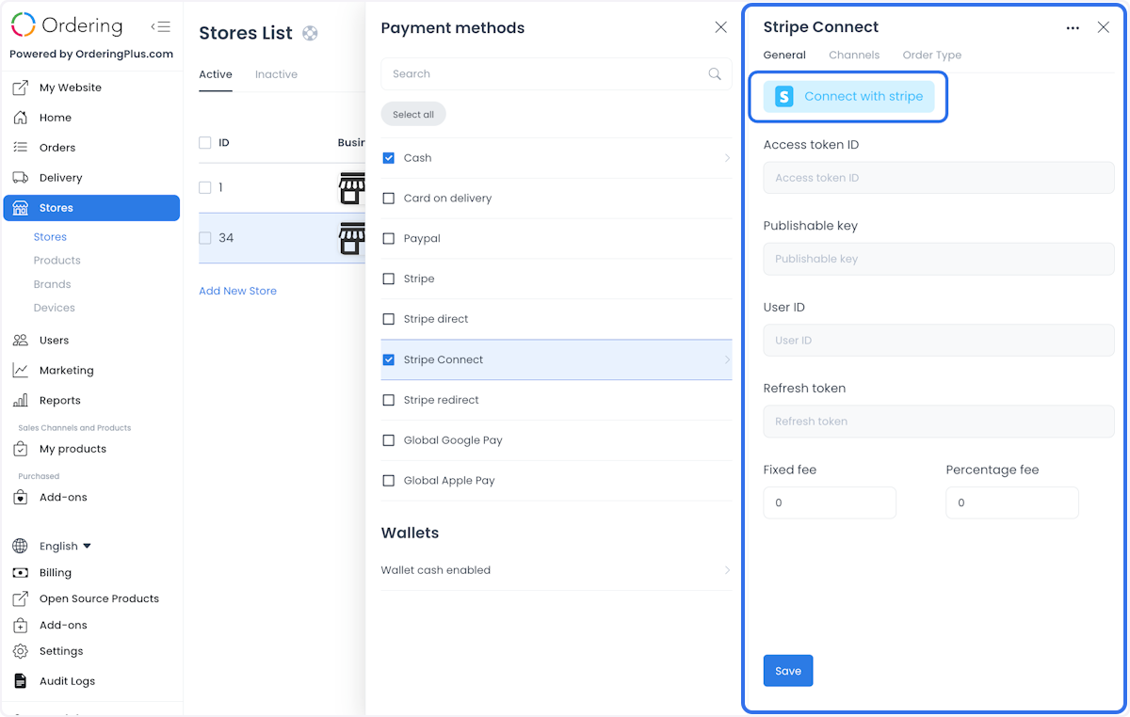
Task: Open the Brands submenu item
Action: click(x=53, y=284)
